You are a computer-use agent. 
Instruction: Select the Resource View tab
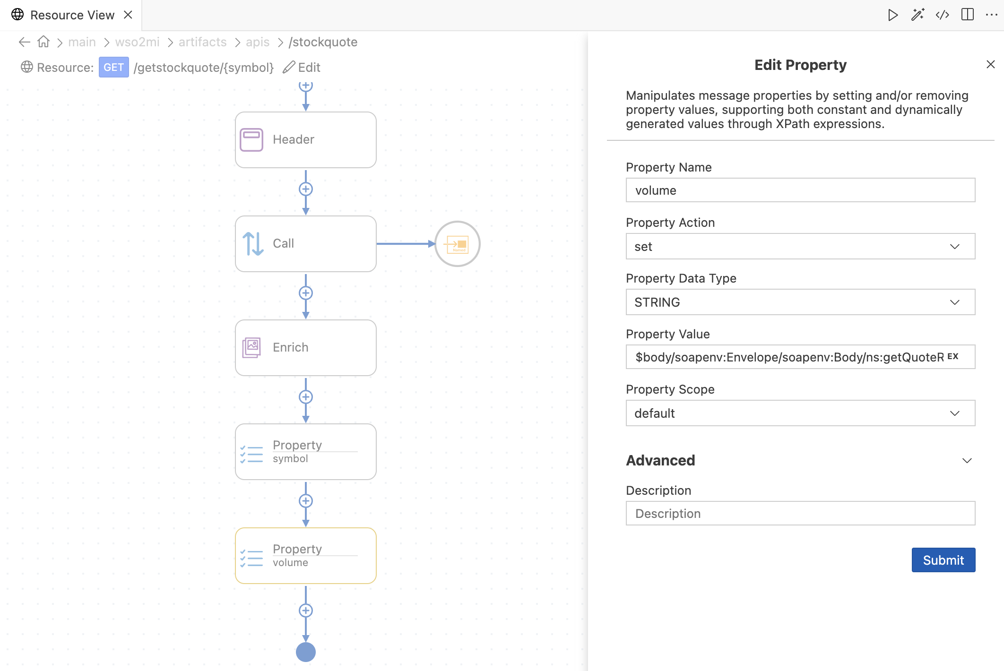[72, 15]
